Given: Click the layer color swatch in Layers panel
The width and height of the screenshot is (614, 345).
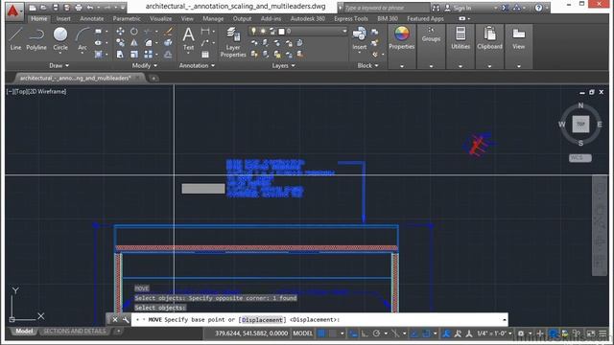Looking at the screenshot, I should point(281,31).
